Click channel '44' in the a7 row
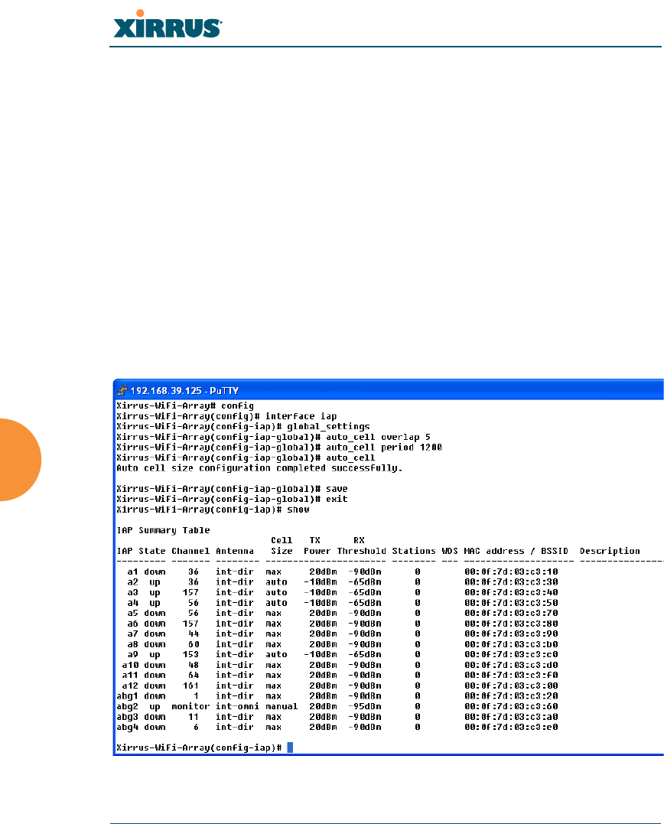The image size is (664, 824). click(194, 633)
